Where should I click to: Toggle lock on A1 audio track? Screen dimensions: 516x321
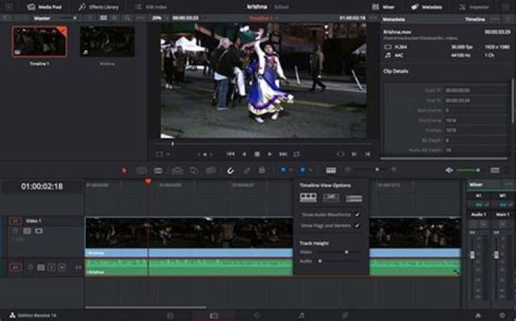click(30, 267)
